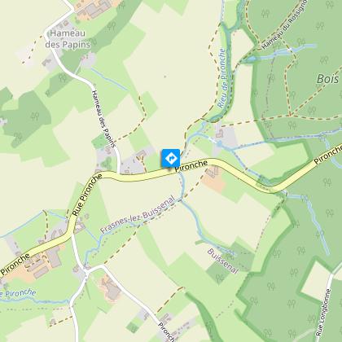Click the Hameau du Rossignol path label

(x=284, y=25)
